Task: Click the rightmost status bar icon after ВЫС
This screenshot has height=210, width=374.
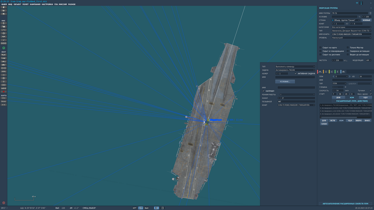Action: (163, 208)
